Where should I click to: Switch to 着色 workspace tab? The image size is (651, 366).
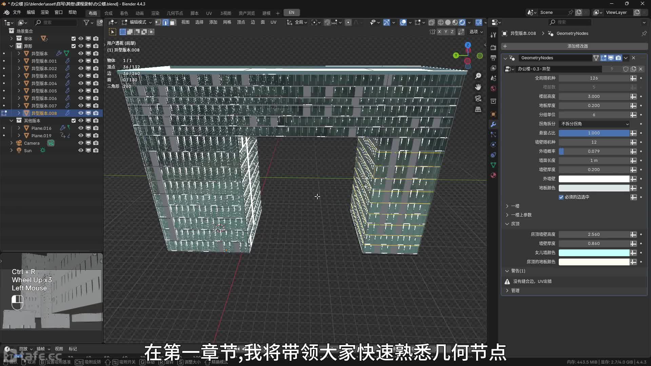click(x=124, y=13)
